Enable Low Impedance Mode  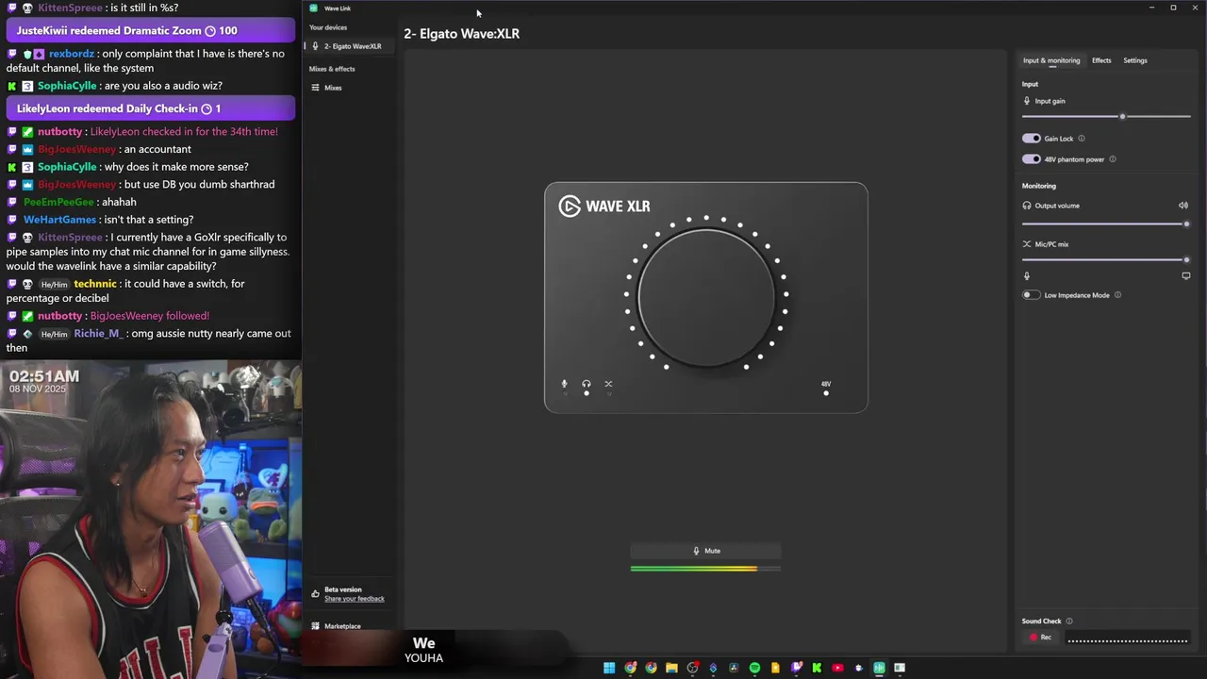[1032, 295]
